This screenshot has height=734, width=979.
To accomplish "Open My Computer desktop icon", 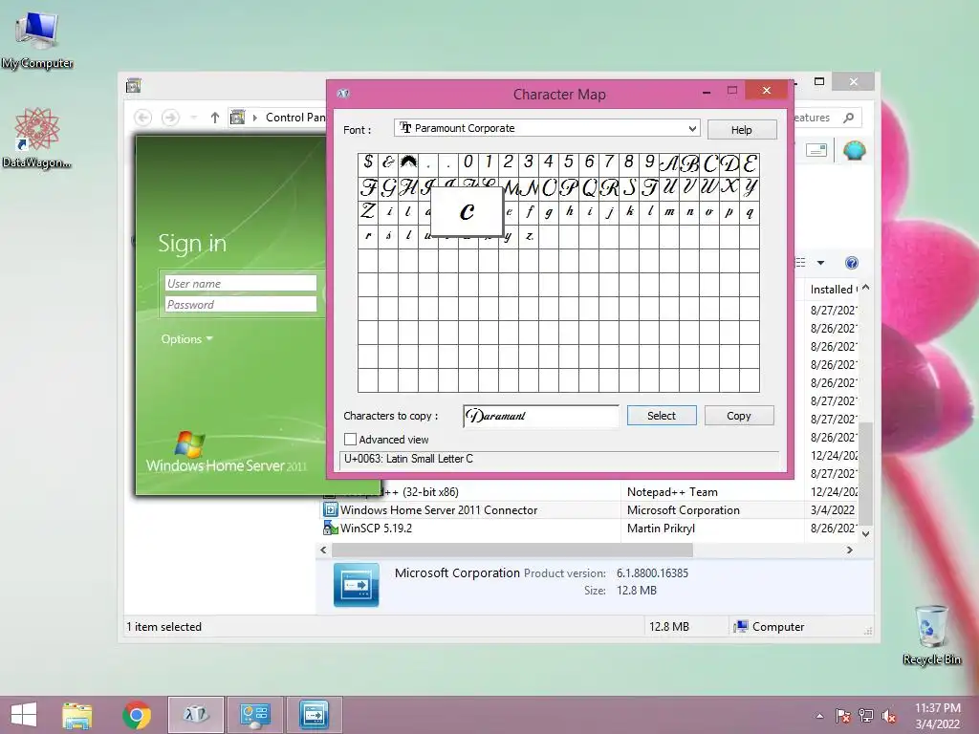I will (37, 40).
